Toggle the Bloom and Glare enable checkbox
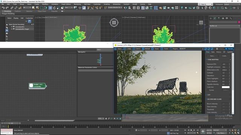Screen dimensions: 241x135 coord(230,99)
